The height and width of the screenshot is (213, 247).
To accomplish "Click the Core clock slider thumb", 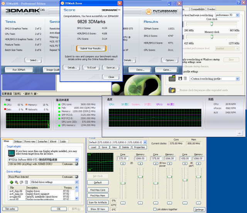I will pos(212,24).
